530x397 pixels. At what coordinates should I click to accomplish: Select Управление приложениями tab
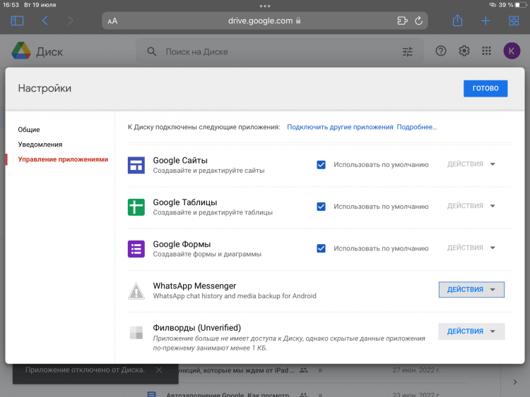(63, 159)
